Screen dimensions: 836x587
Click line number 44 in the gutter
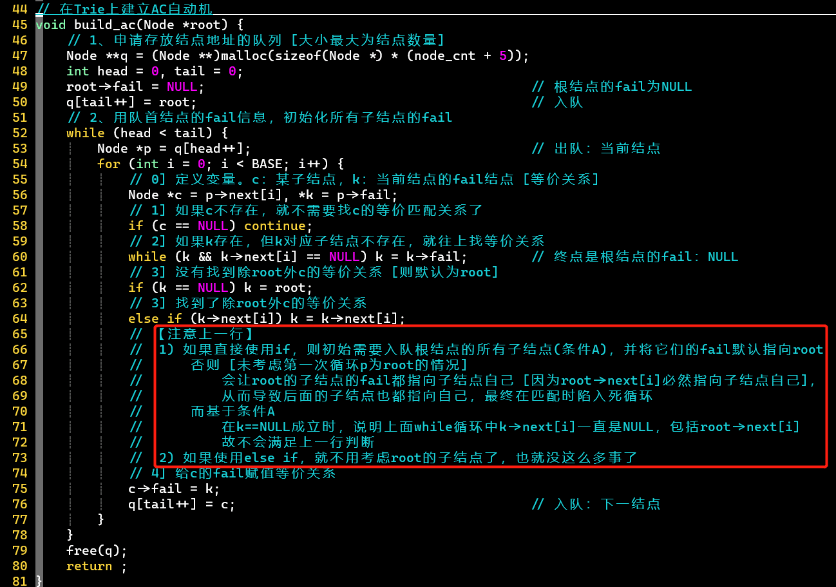[20, 9]
